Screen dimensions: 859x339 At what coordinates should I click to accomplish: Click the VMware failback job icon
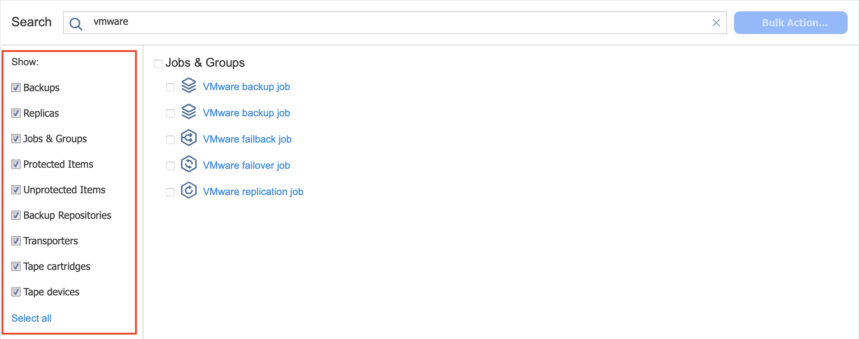pos(188,138)
